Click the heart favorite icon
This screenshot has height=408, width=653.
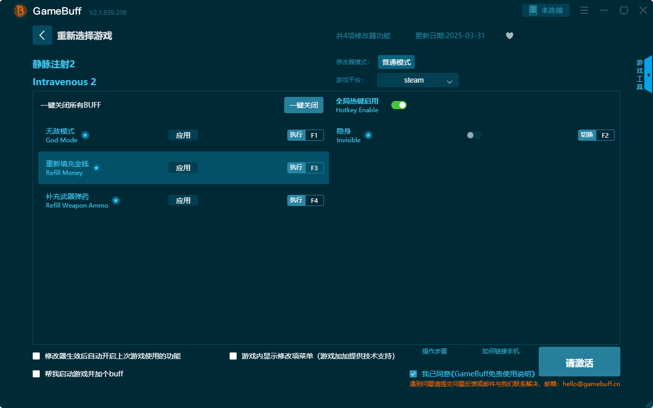point(509,36)
